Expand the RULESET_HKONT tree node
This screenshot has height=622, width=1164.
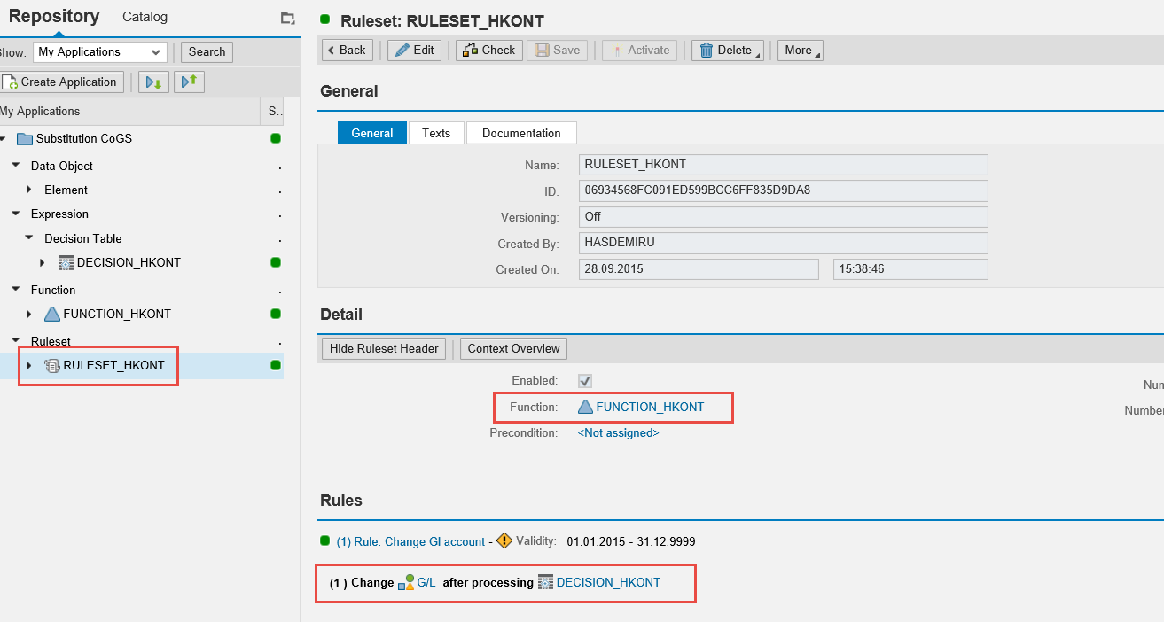[x=29, y=366]
